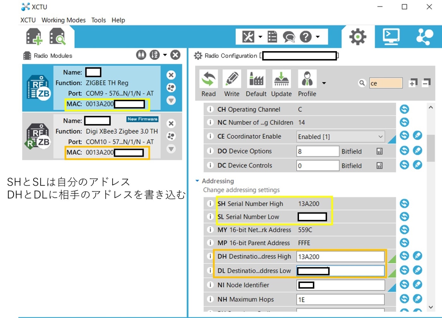Collapse the Addressing section
Image resolution: width=442 pixels, height=318 pixels.
click(197, 181)
